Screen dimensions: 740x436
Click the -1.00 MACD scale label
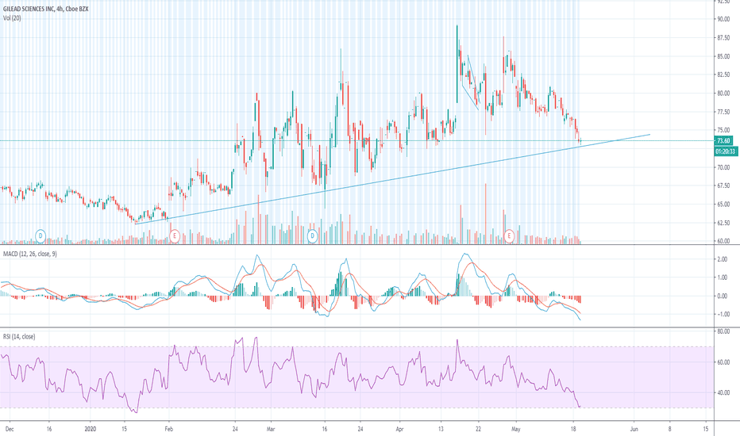(722, 315)
